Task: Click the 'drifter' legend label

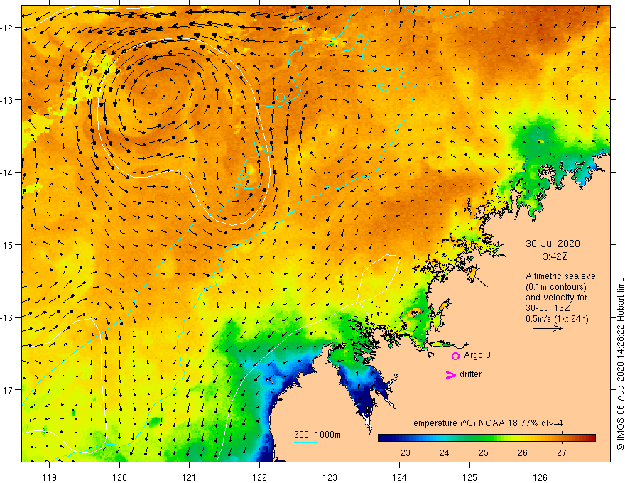Action: coord(470,374)
